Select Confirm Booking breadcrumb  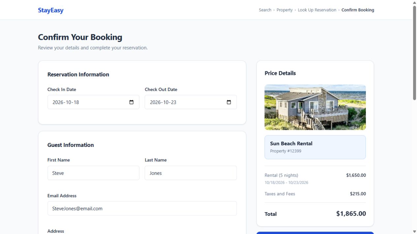click(358, 10)
